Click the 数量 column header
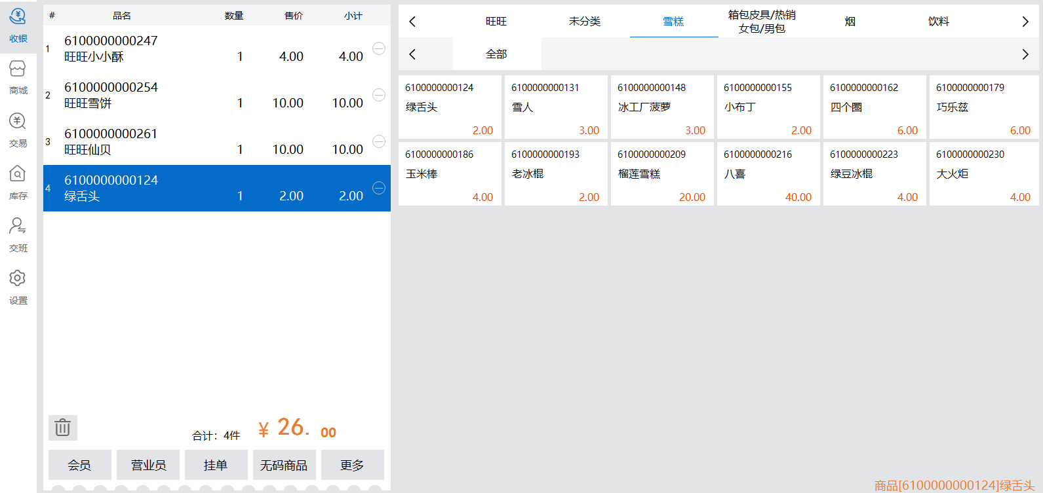The height and width of the screenshot is (493, 1043). pyautogui.click(x=234, y=16)
